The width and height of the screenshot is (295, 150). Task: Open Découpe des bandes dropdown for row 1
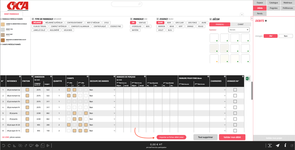pos(102,90)
